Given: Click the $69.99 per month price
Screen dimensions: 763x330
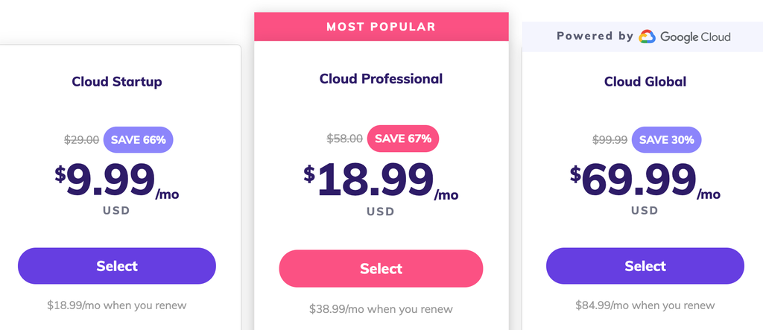Looking at the screenshot, I should tap(645, 182).
